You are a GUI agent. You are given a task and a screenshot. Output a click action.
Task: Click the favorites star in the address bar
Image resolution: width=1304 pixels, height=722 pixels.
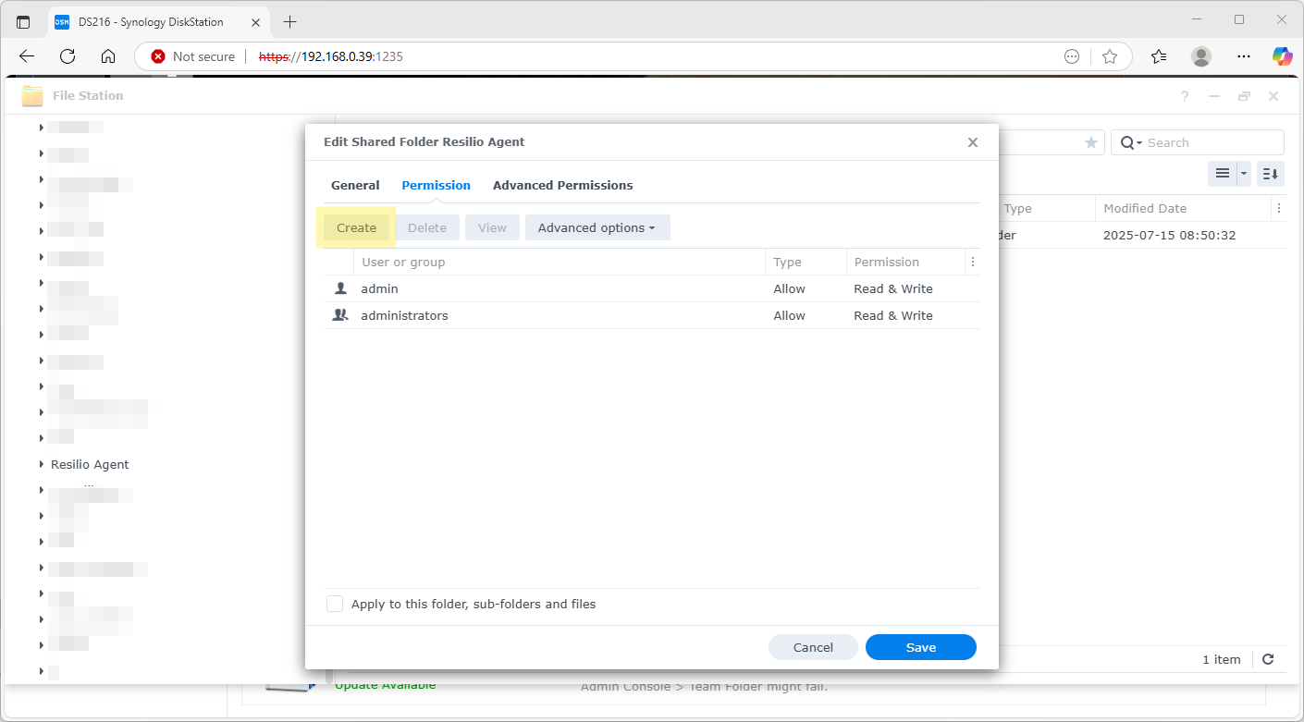[1109, 56]
